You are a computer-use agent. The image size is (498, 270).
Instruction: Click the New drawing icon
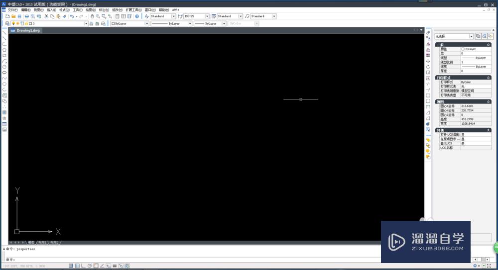tap(7, 16)
